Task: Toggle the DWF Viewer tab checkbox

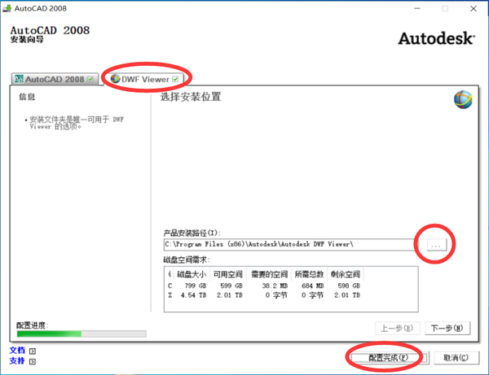Action: click(175, 79)
